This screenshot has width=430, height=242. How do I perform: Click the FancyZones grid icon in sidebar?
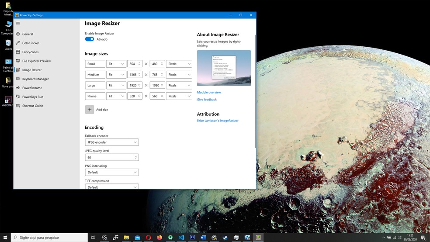[18, 52]
